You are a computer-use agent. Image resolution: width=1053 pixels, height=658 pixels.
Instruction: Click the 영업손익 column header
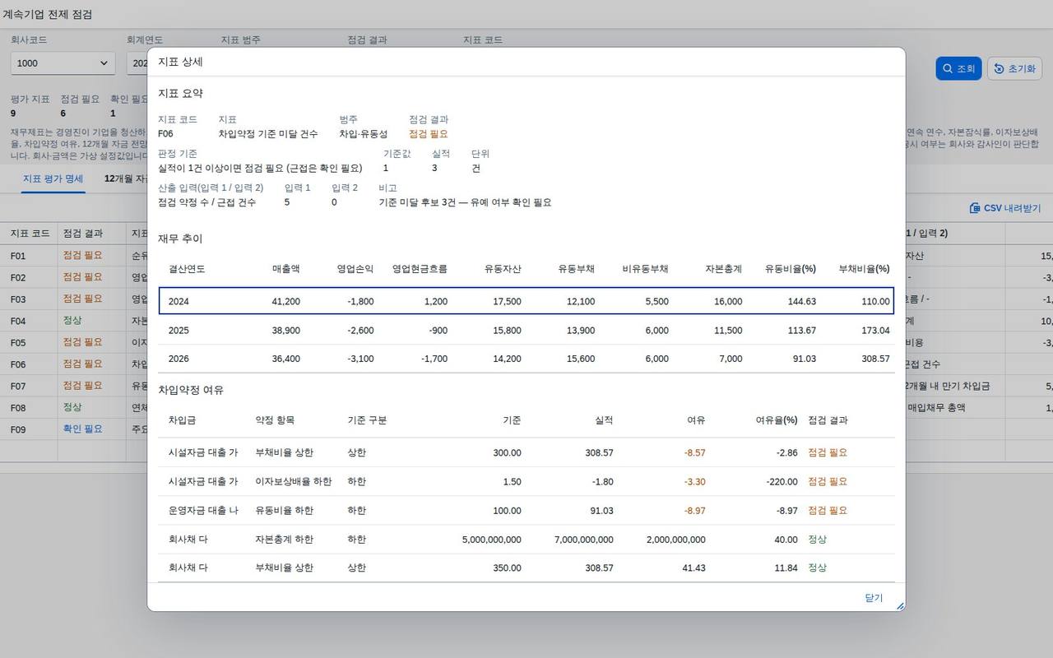point(355,268)
